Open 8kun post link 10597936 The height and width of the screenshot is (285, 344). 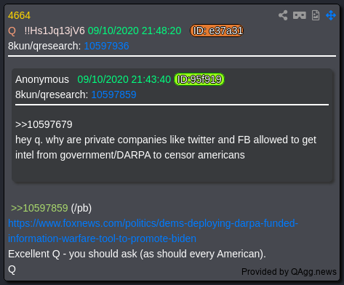click(x=106, y=46)
